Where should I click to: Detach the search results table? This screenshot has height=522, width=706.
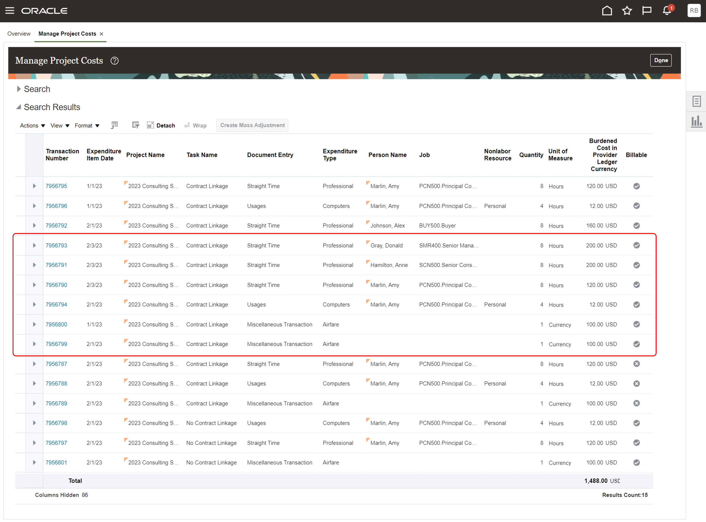161,125
